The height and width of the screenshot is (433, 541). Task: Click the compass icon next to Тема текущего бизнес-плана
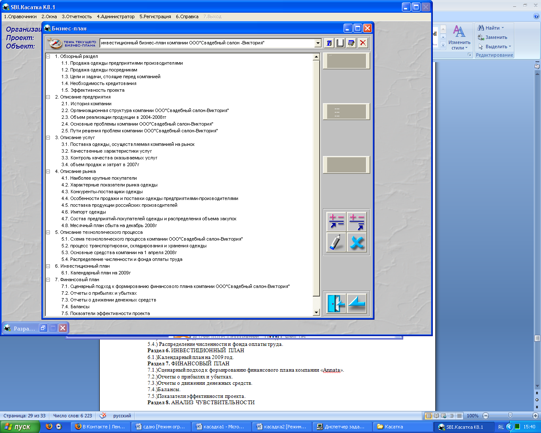tap(55, 43)
